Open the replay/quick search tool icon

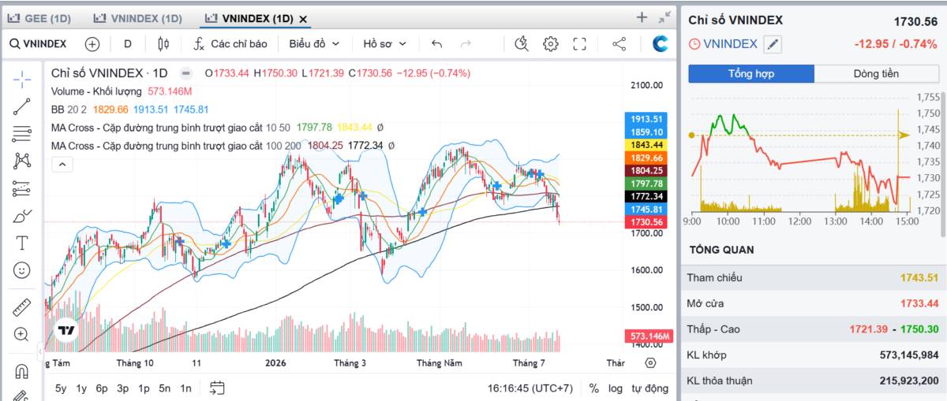(521, 44)
